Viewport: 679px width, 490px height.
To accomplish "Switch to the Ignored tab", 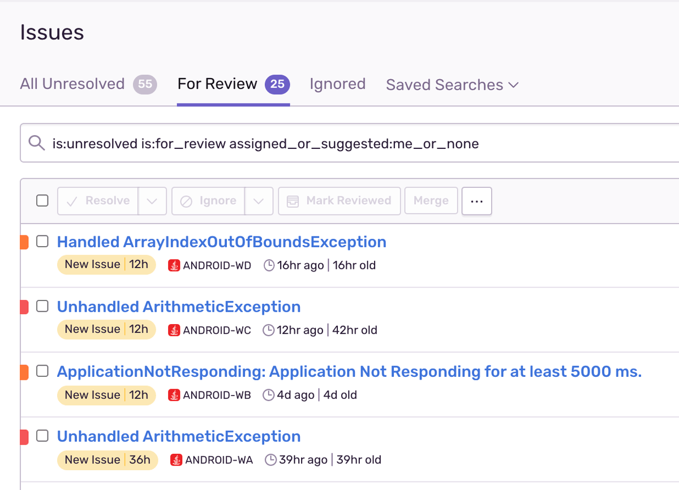I will tap(337, 84).
